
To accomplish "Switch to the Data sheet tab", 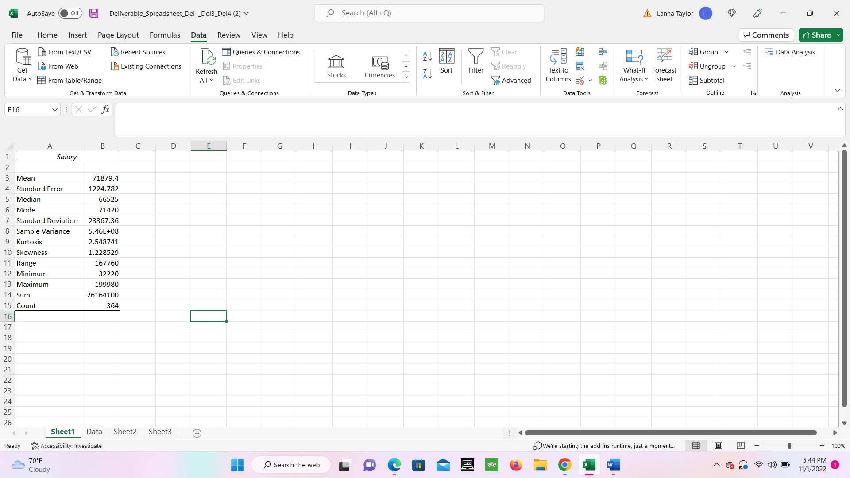I will pos(94,432).
